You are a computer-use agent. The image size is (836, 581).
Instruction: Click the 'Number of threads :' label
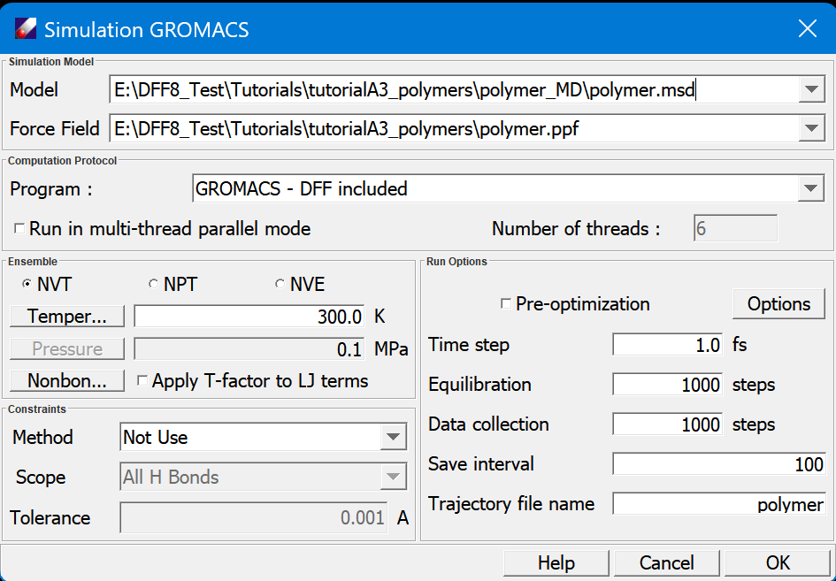[576, 229]
